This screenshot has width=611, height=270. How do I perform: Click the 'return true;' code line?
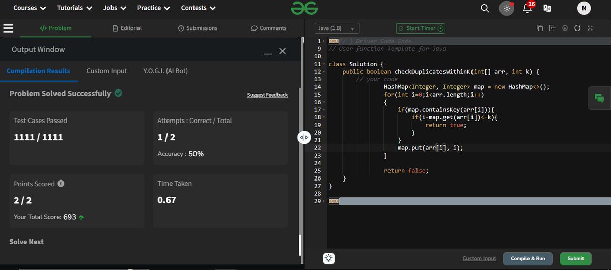[446, 125]
